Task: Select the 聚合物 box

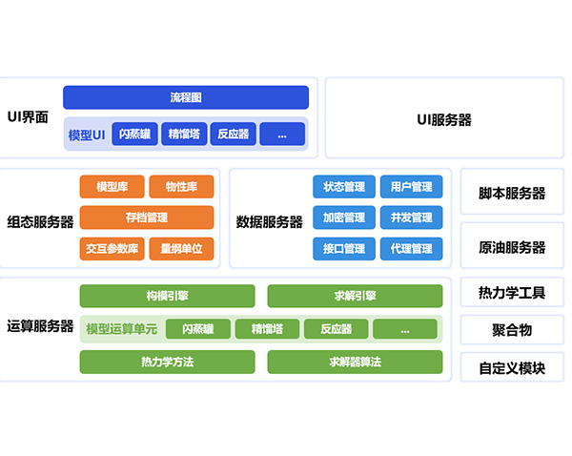Action: 512,330
